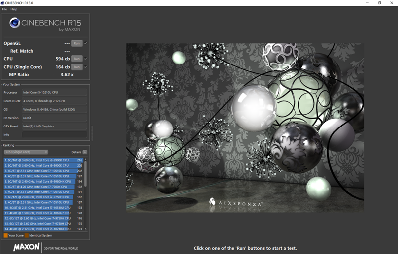
Task: Select ranking entry 3 i7-10510U scoring 202
Action: click(x=43, y=171)
